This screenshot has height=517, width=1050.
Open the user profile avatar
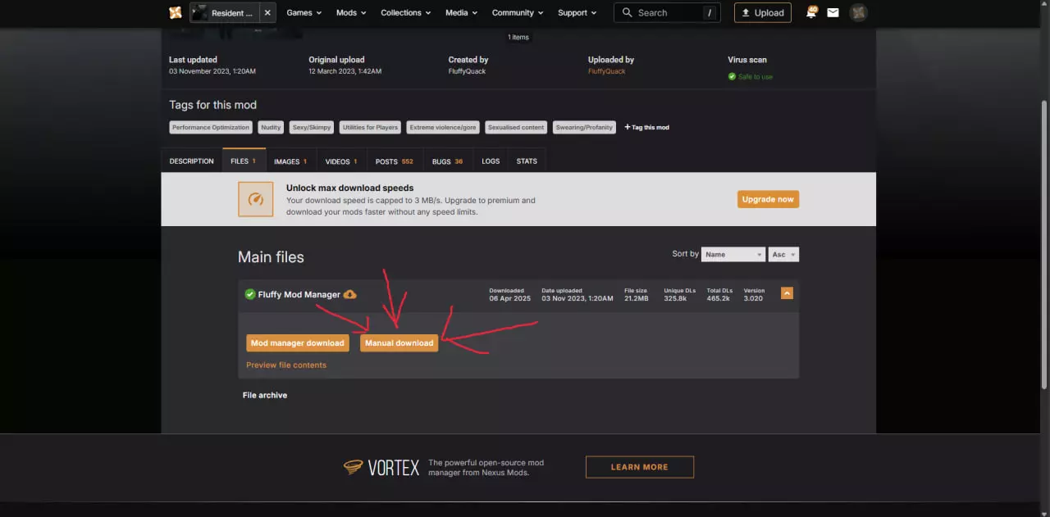click(858, 12)
